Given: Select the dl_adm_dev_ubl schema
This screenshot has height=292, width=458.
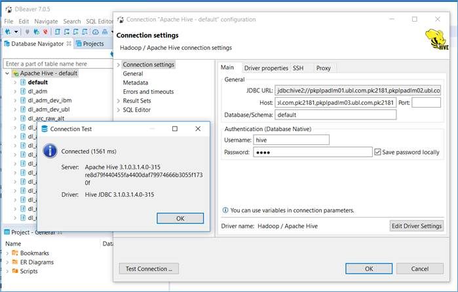Looking at the screenshot, I should tap(48, 110).
